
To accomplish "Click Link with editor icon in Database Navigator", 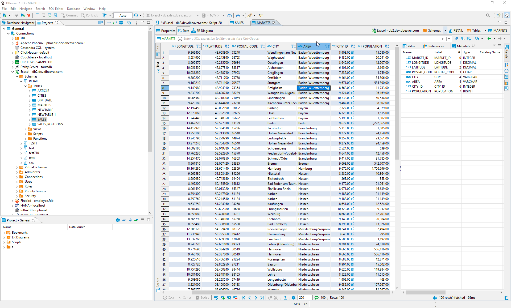I will pos(115,23).
